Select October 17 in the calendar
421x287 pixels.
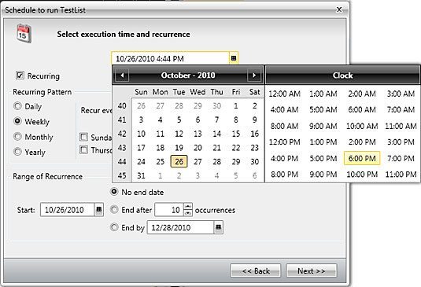point(141,148)
